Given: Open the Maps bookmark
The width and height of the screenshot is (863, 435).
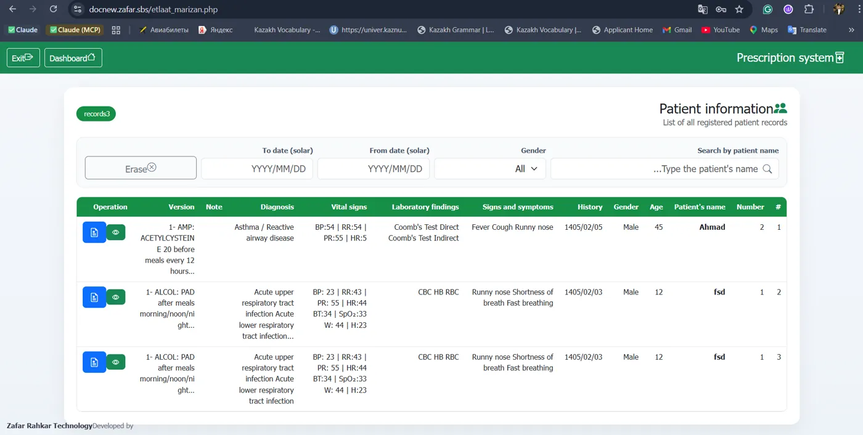Looking at the screenshot, I should [764, 30].
